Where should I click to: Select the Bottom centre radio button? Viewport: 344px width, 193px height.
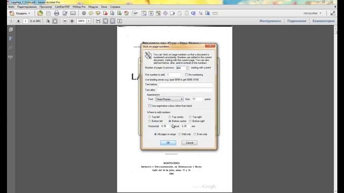[170, 121]
